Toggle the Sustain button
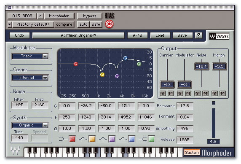This screenshot has width=241, height=164. tap(192, 152)
